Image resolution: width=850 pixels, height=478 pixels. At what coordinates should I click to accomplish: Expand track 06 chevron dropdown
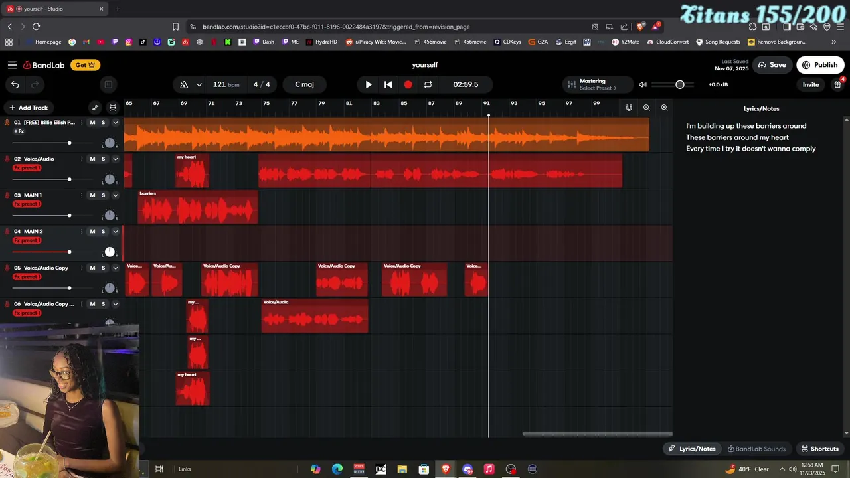115,304
